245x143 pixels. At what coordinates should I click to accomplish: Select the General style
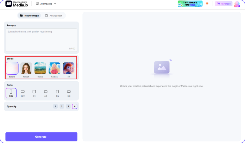12,68
